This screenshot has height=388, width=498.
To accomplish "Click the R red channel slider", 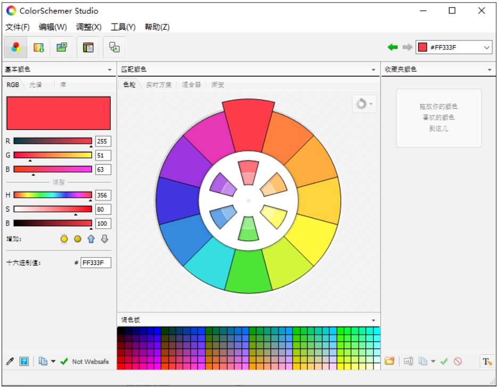I will pyautogui.click(x=53, y=141).
